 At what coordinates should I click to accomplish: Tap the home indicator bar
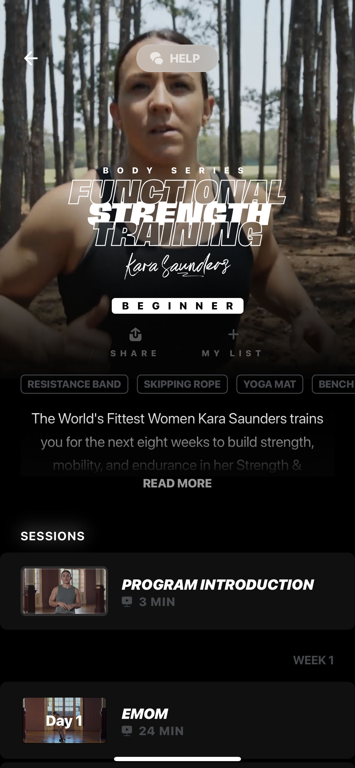[x=177, y=759]
